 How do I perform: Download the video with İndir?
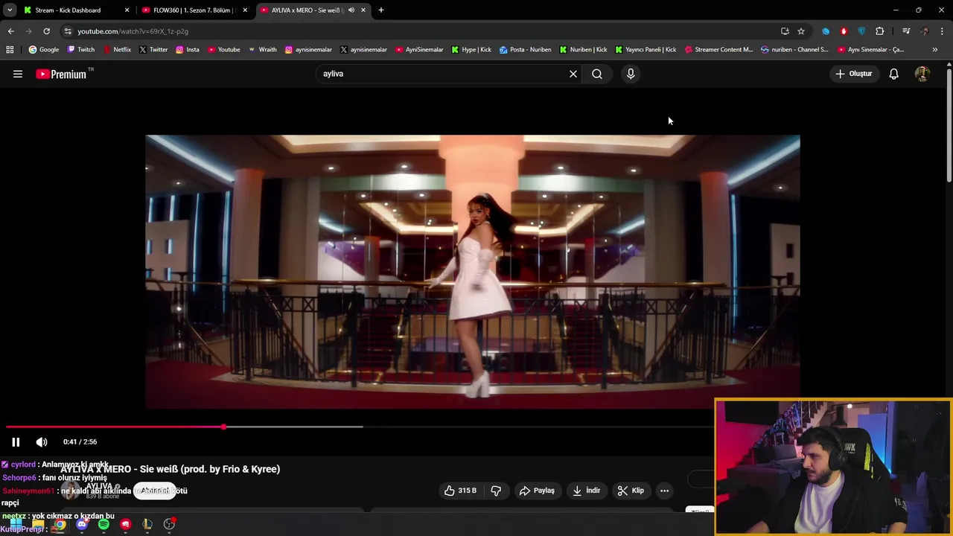[x=586, y=491]
